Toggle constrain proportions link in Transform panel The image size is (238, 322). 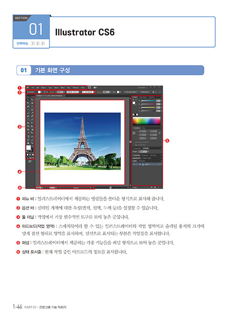[x=159, y=133]
